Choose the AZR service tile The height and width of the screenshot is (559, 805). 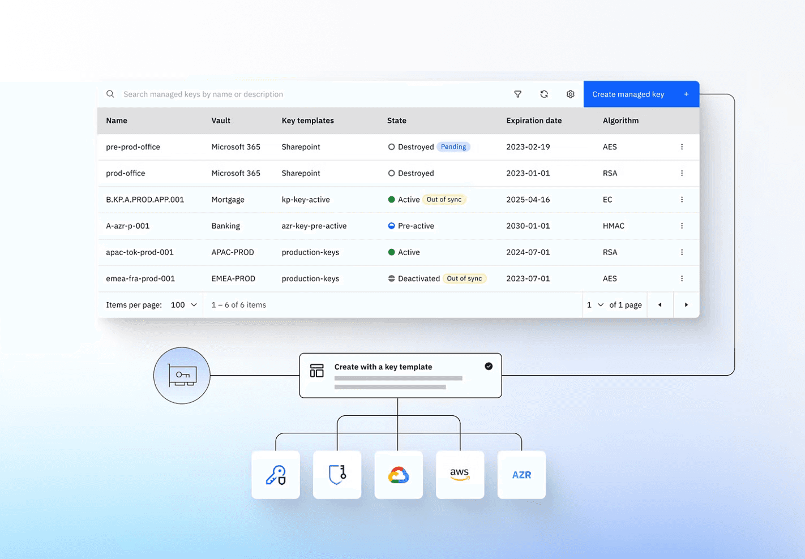[x=521, y=475]
